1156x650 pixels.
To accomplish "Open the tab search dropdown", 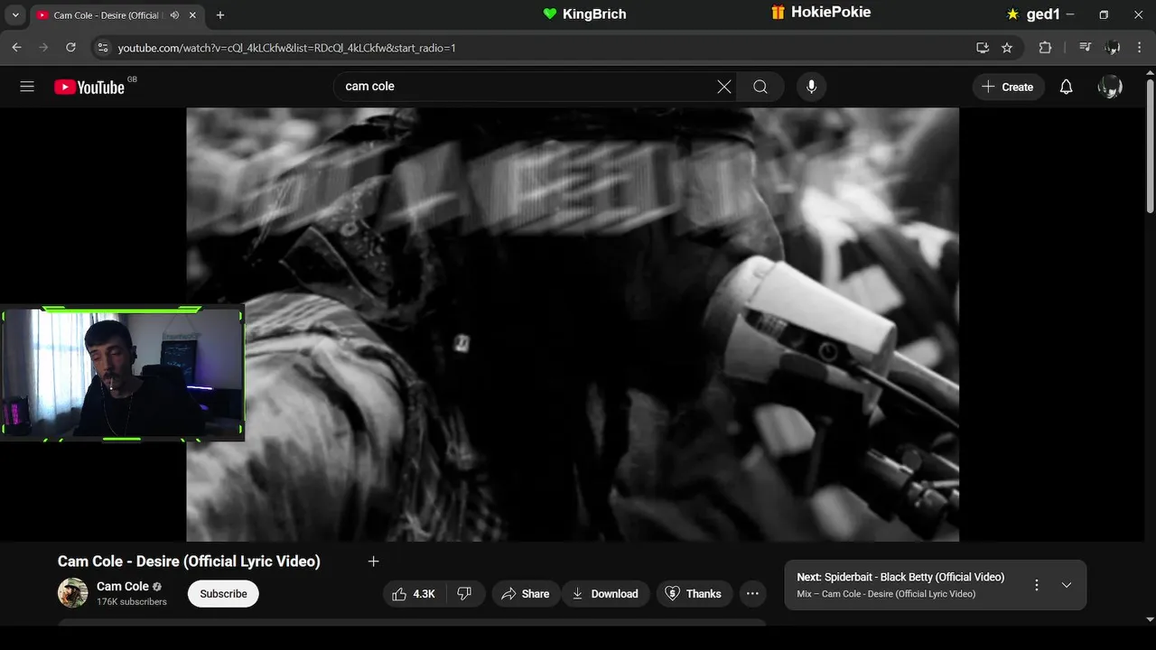I will point(15,15).
